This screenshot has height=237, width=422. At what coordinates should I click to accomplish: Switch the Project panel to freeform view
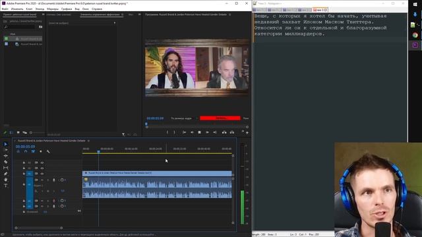pyautogui.click(x=25, y=132)
